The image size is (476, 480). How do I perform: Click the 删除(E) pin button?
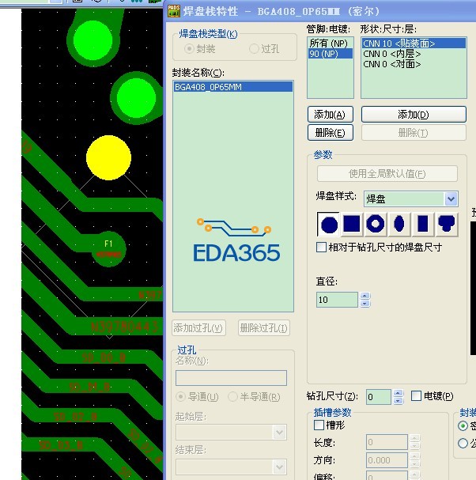pyautogui.click(x=330, y=133)
